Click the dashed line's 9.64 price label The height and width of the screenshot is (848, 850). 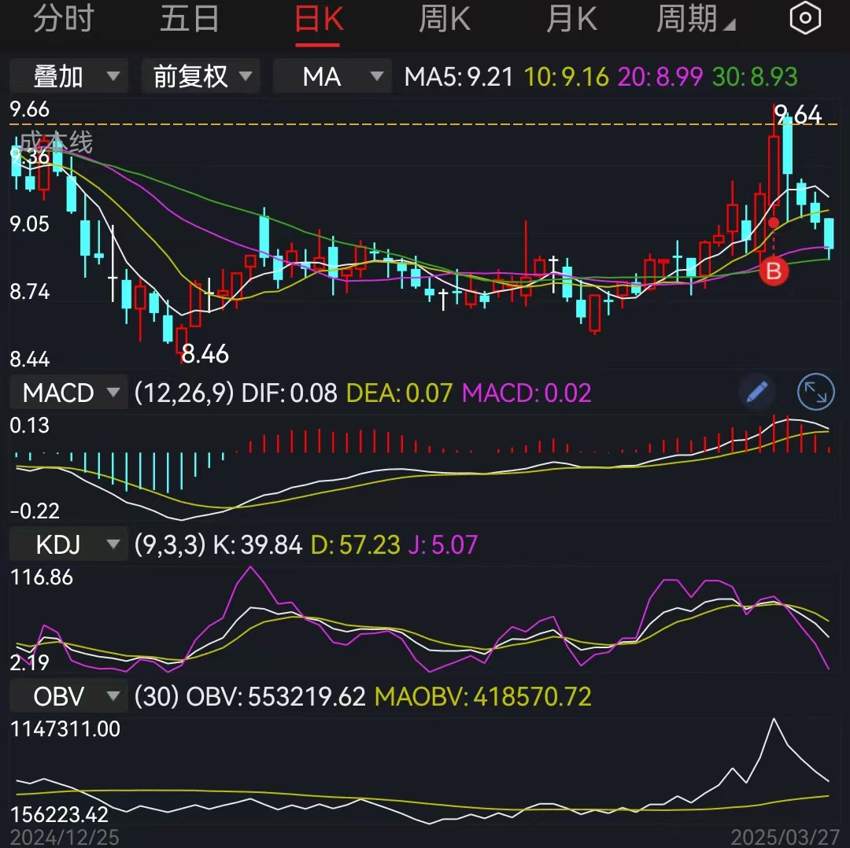tap(796, 115)
